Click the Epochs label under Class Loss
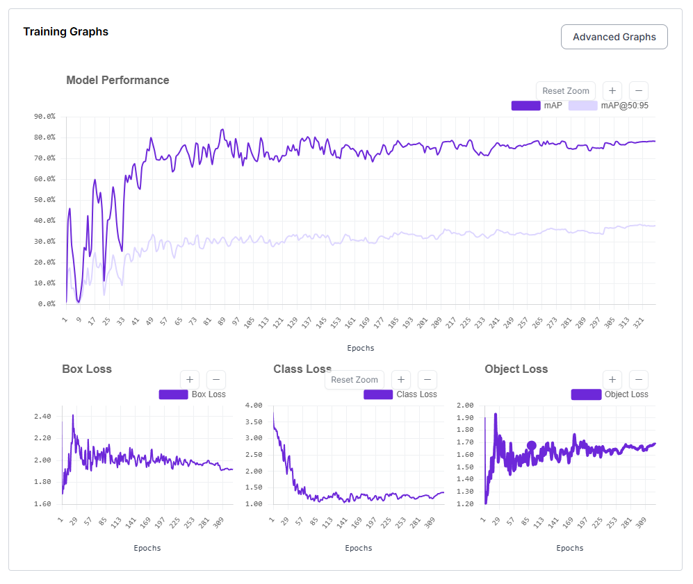This screenshot has width=693, height=584. point(359,549)
